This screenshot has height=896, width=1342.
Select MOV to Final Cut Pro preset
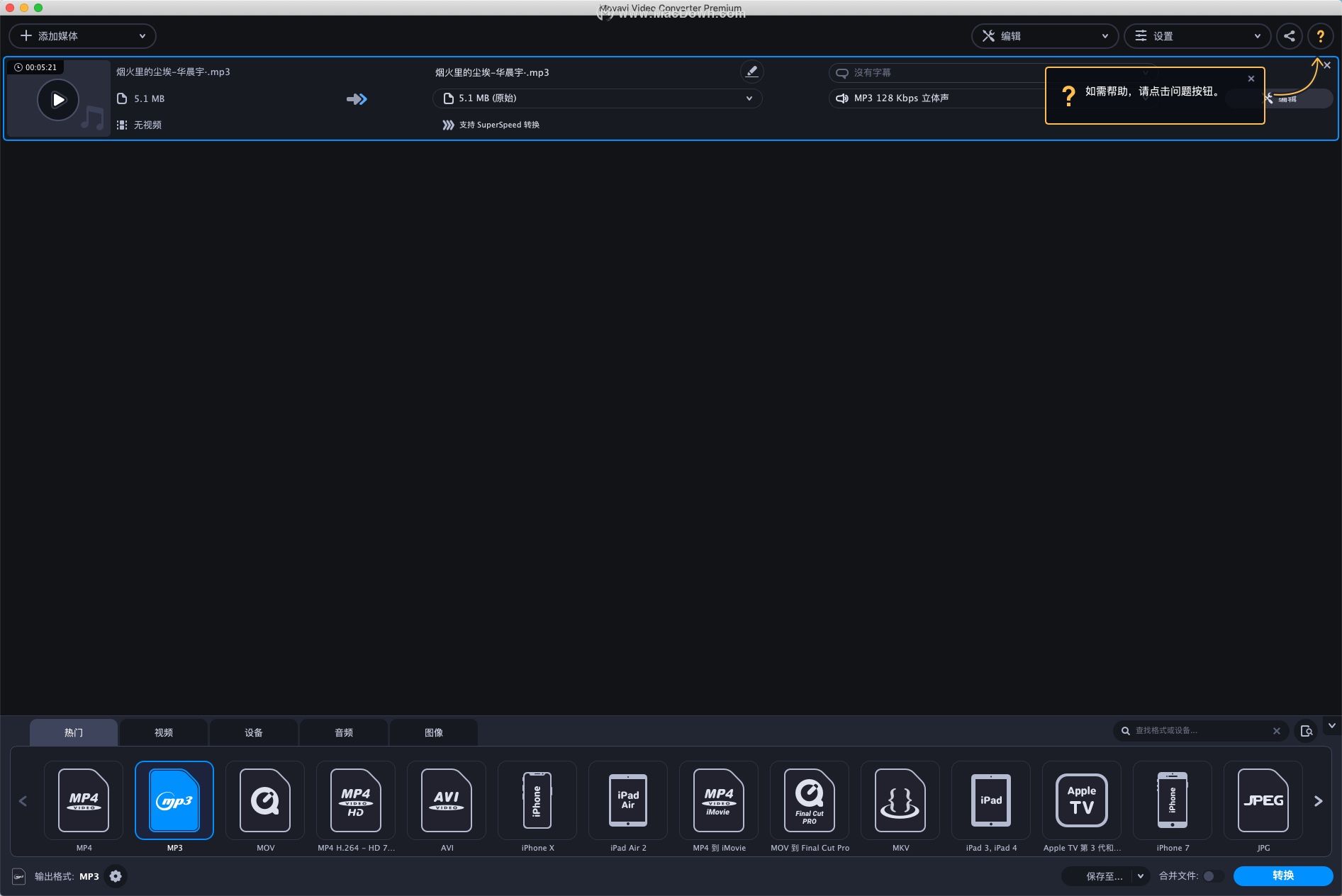pos(810,800)
